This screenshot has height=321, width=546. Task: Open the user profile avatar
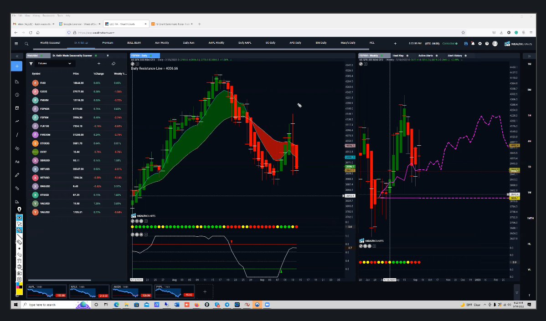point(495,43)
